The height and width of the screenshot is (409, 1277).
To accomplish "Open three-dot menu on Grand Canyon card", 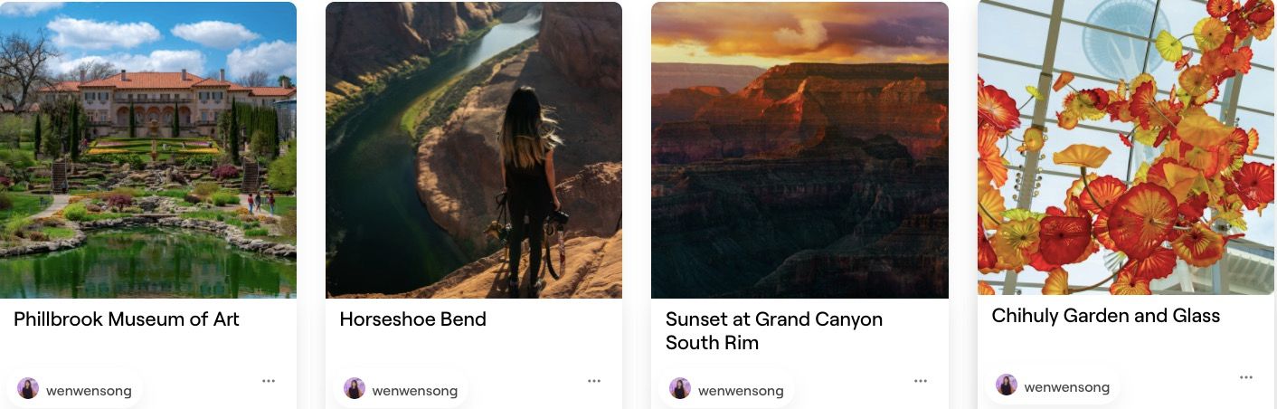I will click(x=921, y=381).
